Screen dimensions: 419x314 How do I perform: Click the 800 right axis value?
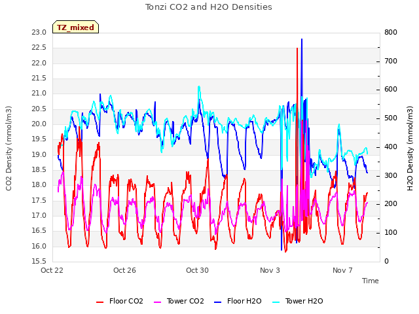pyautogui.click(x=391, y=33)
